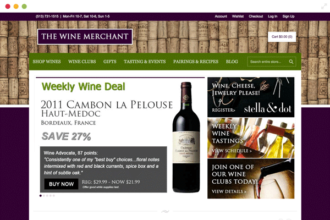Click View Schedule on wine tastings banner
Screen dimensions: 330x220
pos(232,151)
